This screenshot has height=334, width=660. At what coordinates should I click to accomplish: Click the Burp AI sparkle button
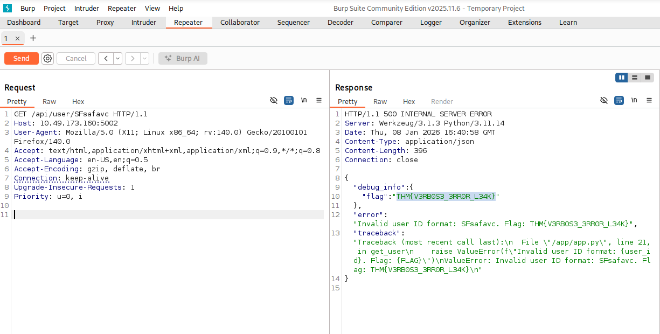tap(183, 59)
